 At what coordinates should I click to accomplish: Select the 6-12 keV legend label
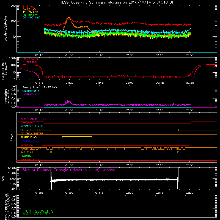click(x=29, y=9)
